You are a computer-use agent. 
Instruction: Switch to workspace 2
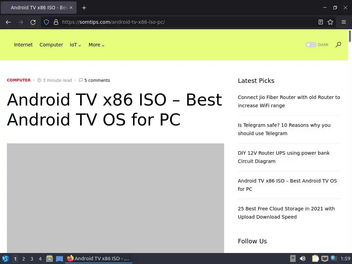click(x=24, y=259)
